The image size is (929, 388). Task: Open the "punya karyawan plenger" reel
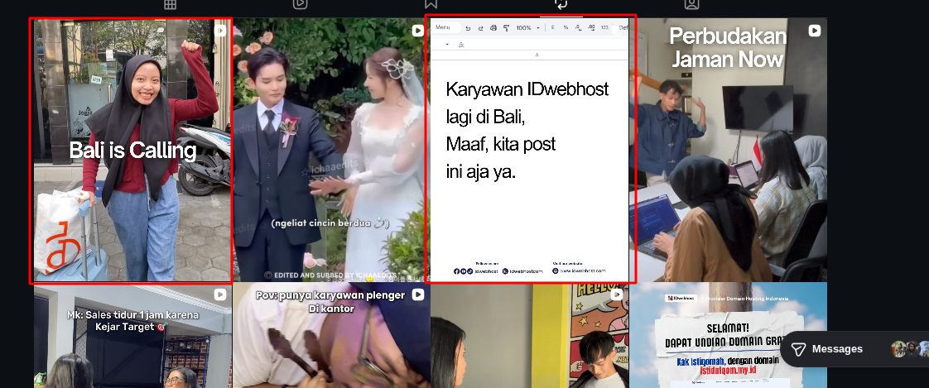tap(331, 335)
